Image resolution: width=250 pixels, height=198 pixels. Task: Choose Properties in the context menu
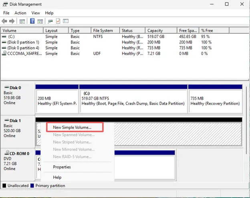(x=62, y=167)
